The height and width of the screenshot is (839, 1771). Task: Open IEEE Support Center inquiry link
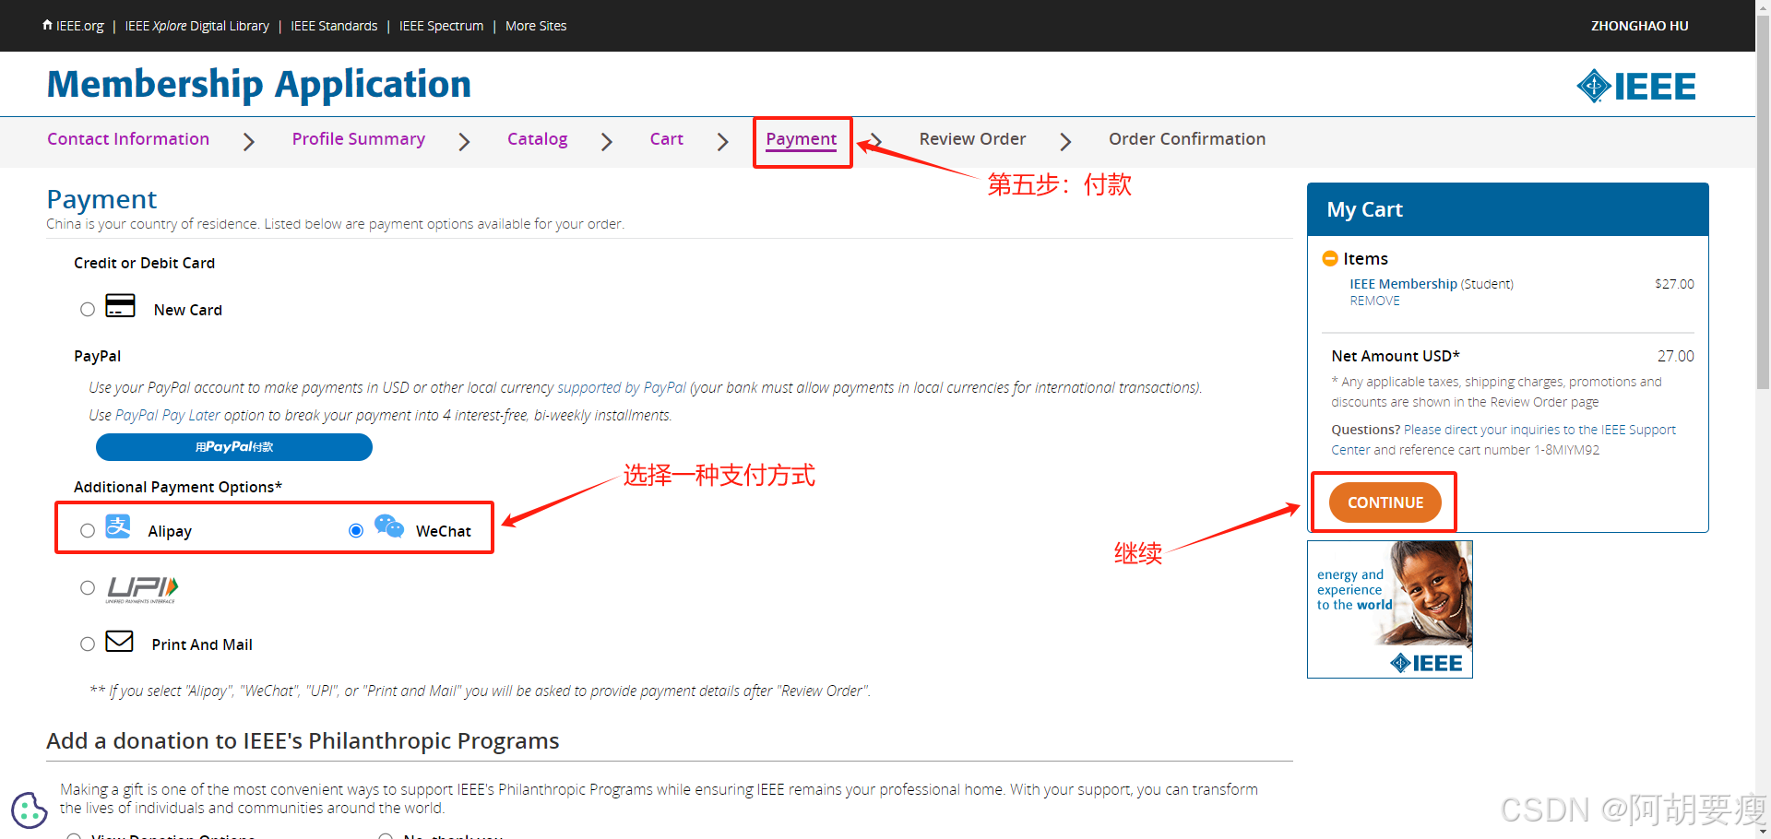(1504, 440)
